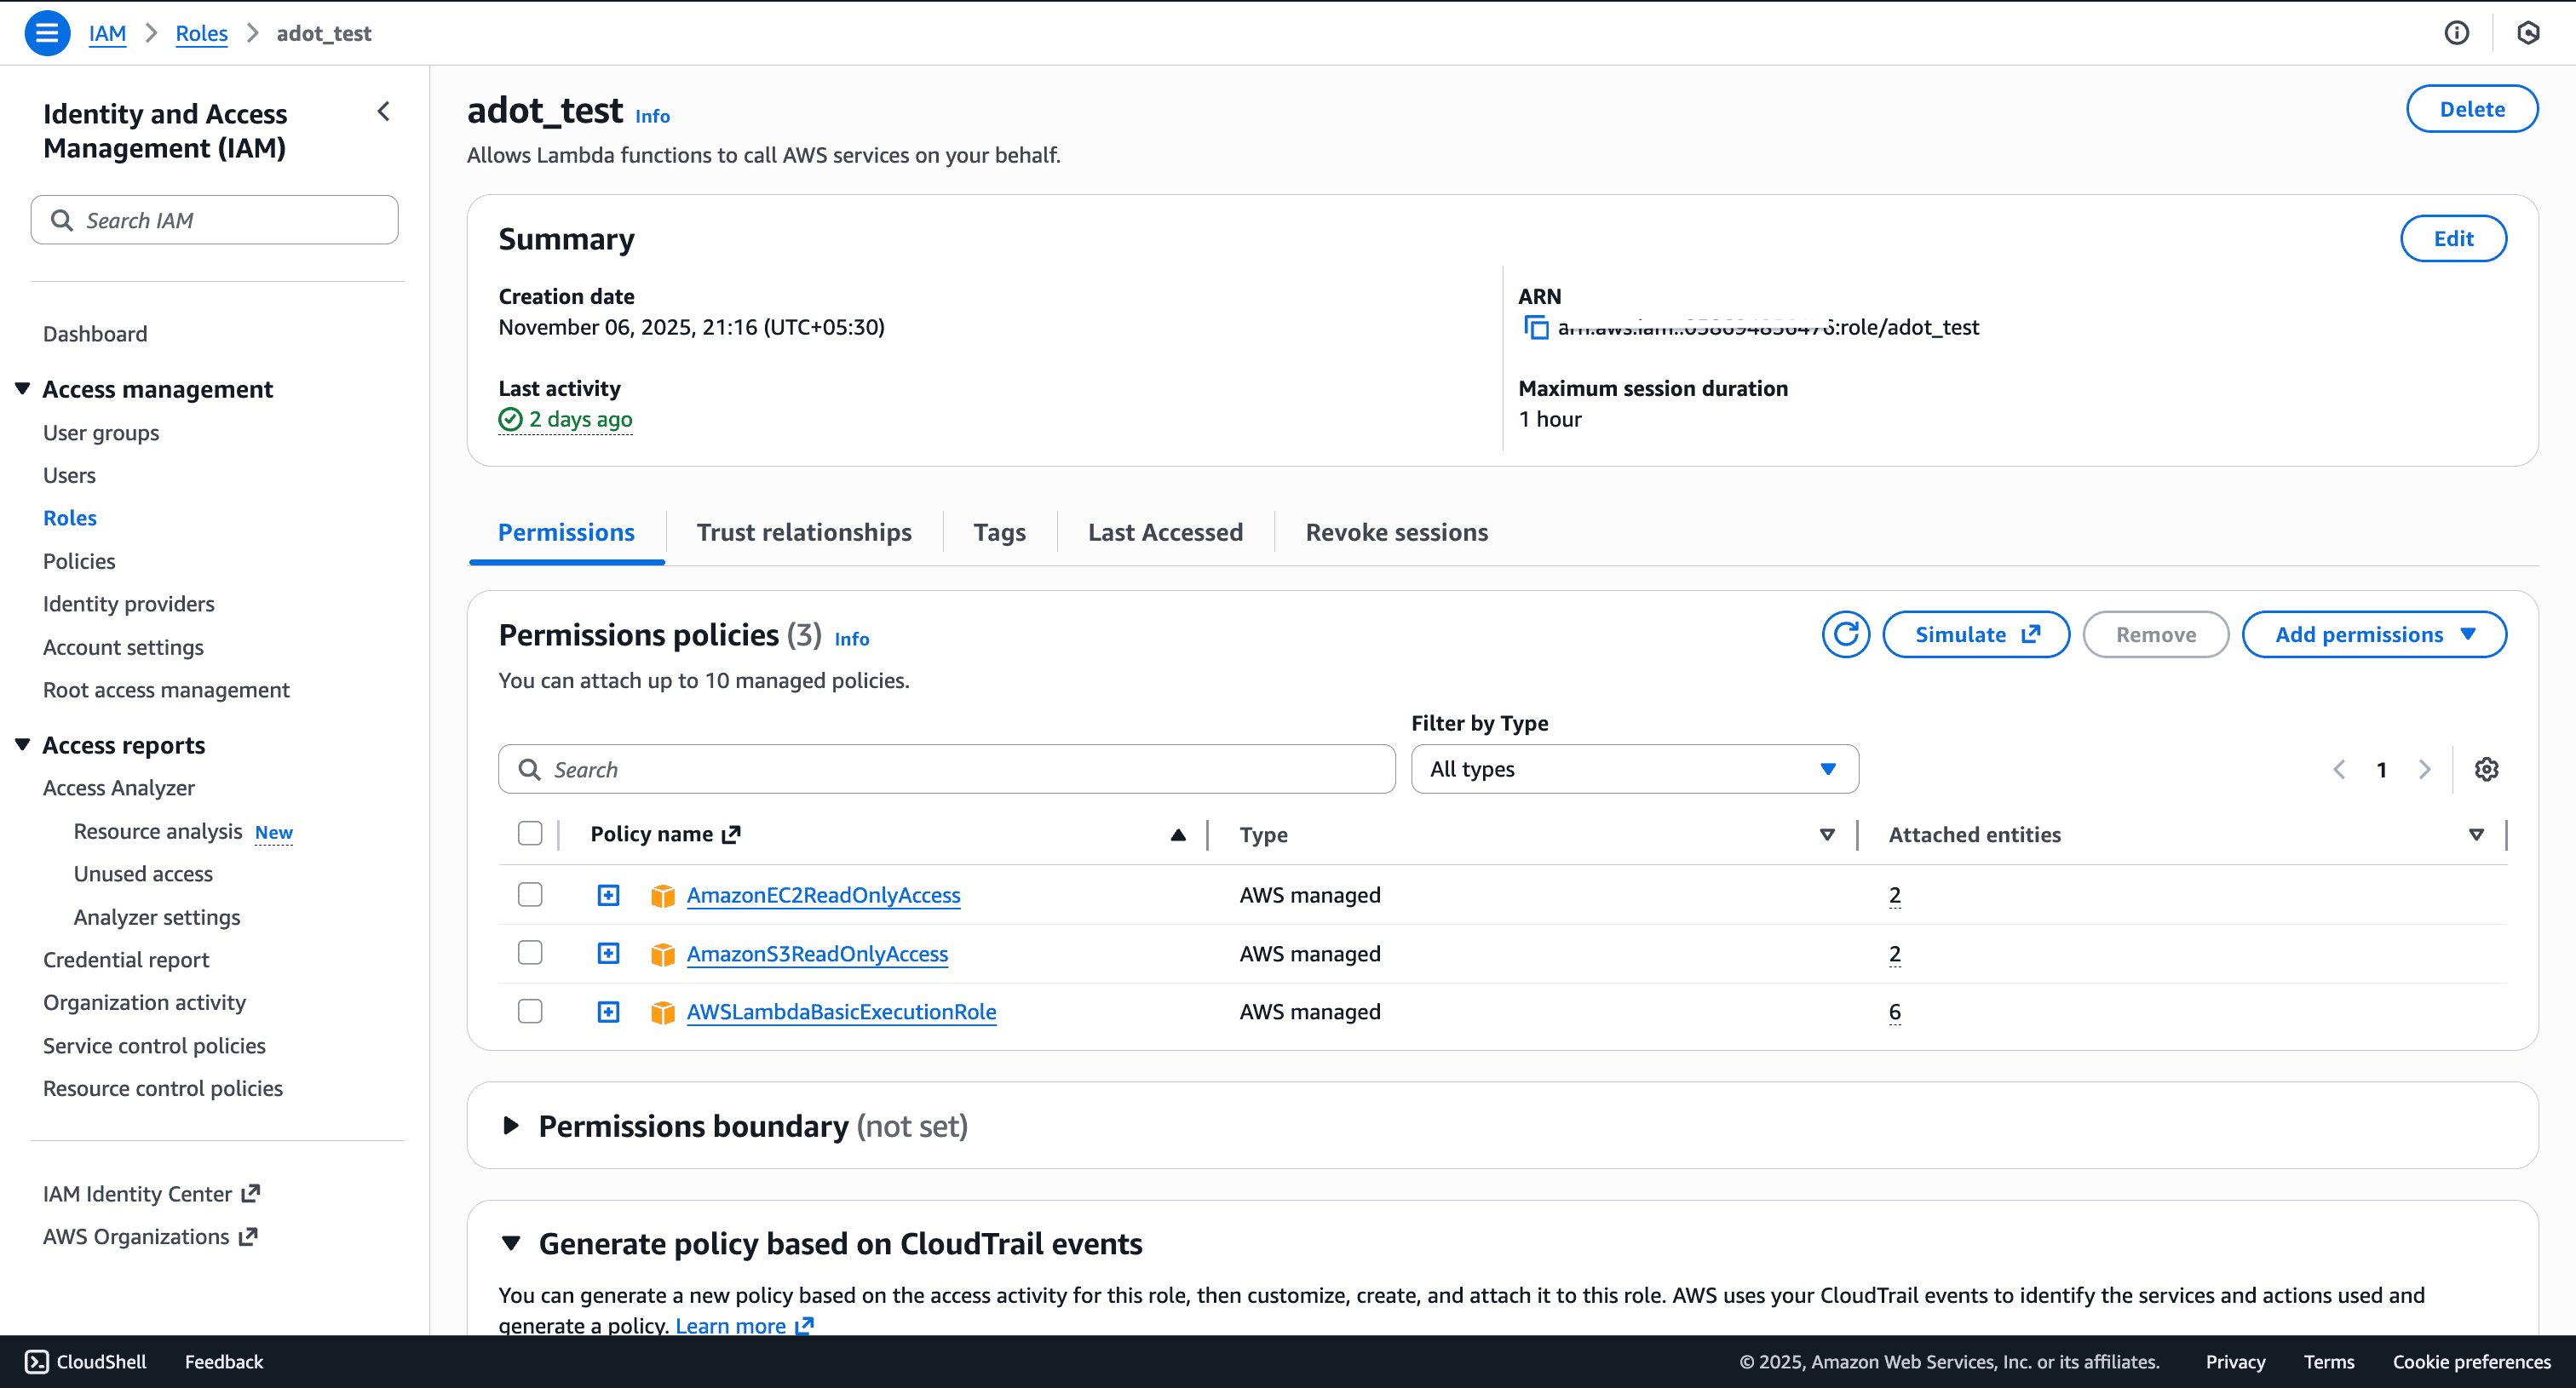2576x1388 pixels.
Task: Toggle the select-all policies checkbox
Action: coord(530,834)
